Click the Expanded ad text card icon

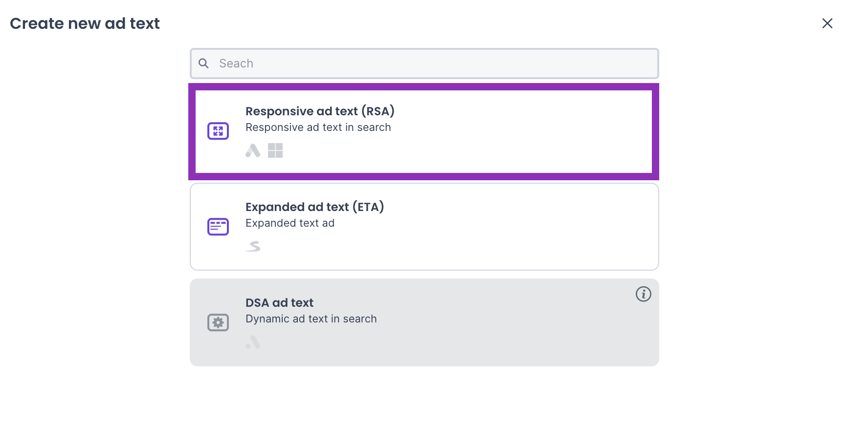pos(218,227)
